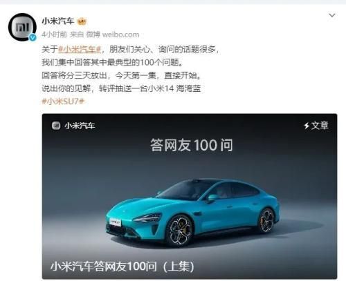
Task: Open article caption 小米汽车答网友100问（上集）
Action: (122, 267)
